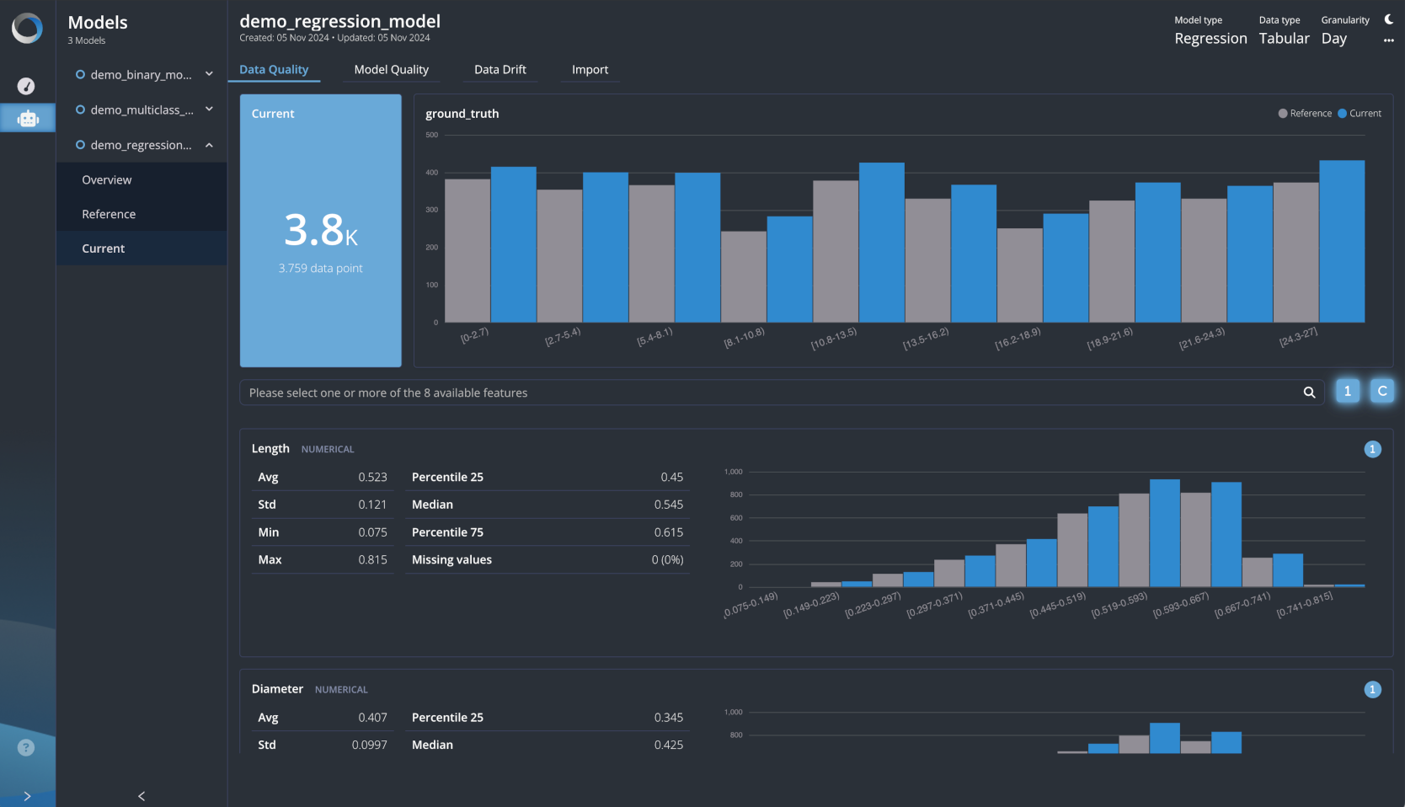Collapse the models panel with left arrow

tap(142, 796)
